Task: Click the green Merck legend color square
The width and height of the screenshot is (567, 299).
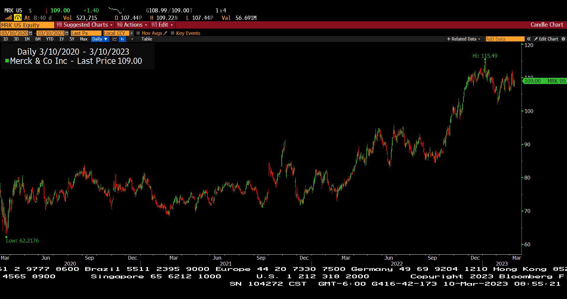Action: pyautogui.click(x=7, y=61)
